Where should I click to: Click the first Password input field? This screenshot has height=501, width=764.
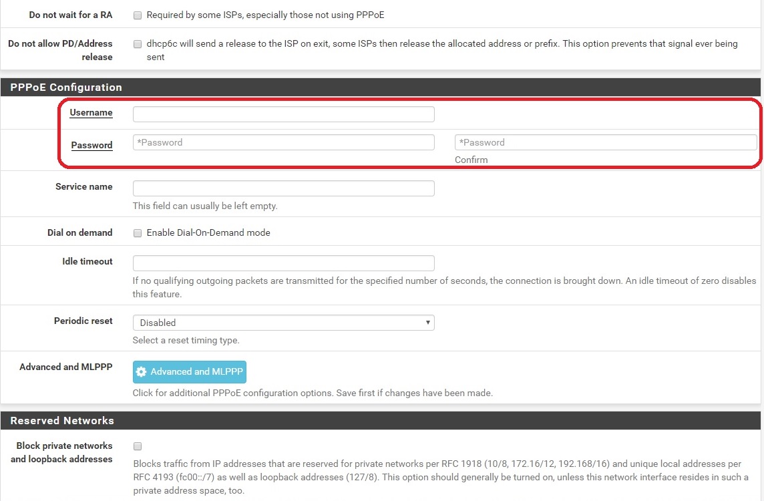[283, 142]
